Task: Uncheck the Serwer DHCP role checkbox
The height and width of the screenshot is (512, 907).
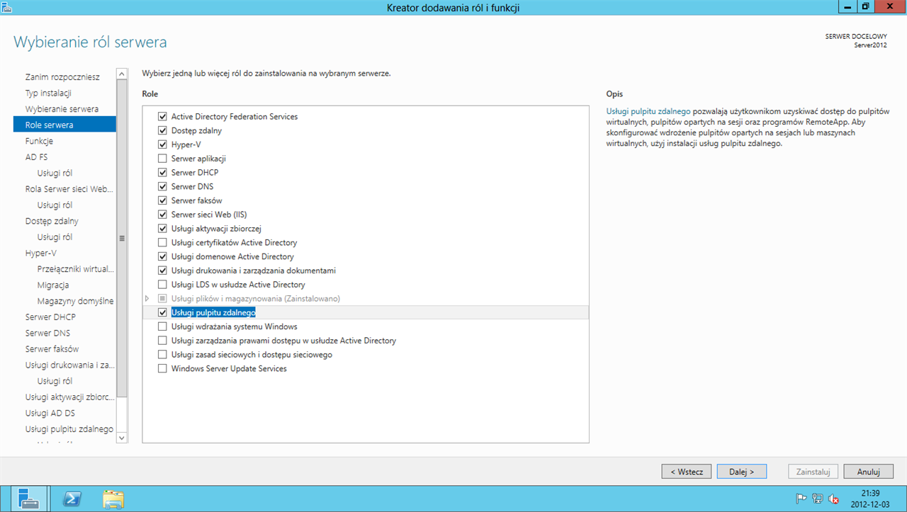Action: [x=162, y=172]
